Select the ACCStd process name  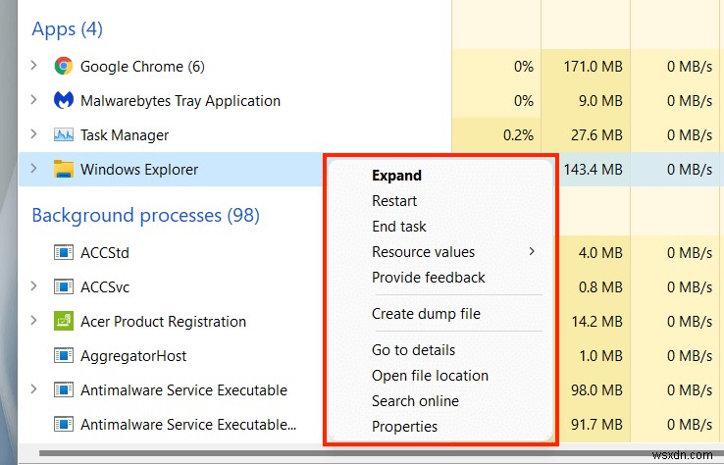point(105,253)
